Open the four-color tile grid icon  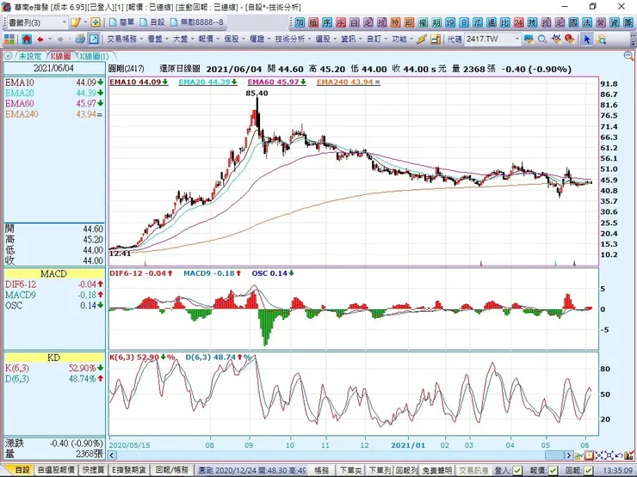(x=9, y=40)
